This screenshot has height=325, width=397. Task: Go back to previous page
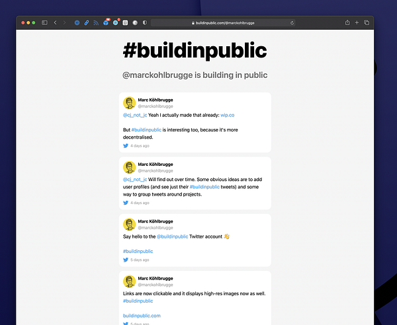tap(55, 22)
